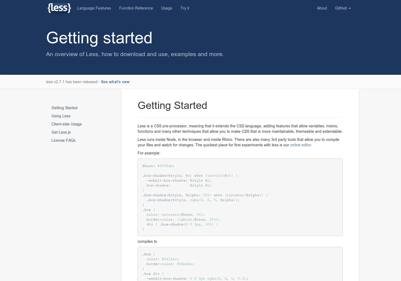Image resolution: width=401 pixels, height=281 pixels.
Task: Click 'color: #fe33ac;' in compiled code
Action: pyautogui.click(x=163, y=259)
